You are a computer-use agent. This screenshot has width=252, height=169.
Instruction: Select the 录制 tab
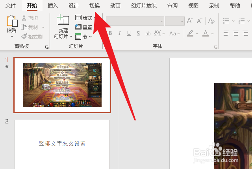pos(214,6)
